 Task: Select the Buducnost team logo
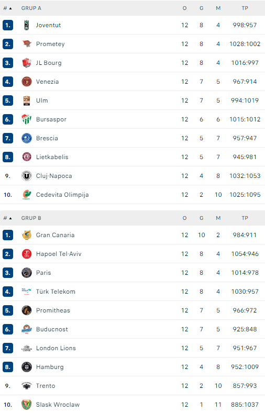[x=26, y=329]
